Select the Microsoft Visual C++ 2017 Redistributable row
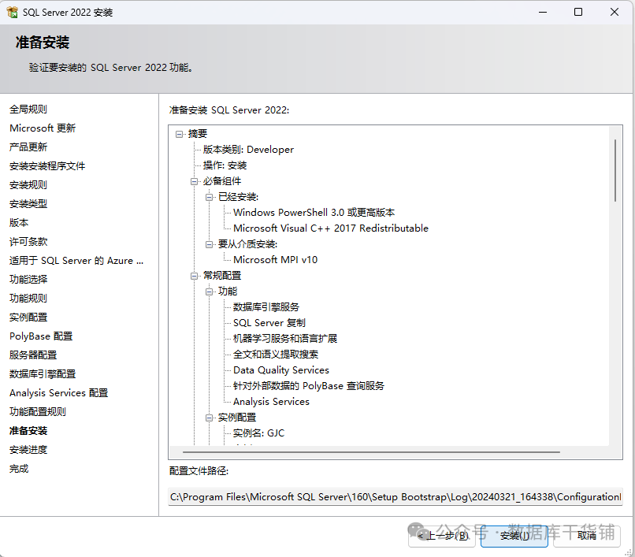Viewport: 635px width, 557px height. click(331, 228)
